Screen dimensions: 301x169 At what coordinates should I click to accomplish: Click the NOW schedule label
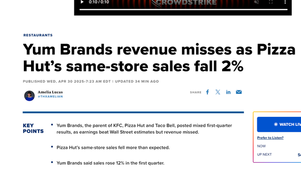pos(261,146)
